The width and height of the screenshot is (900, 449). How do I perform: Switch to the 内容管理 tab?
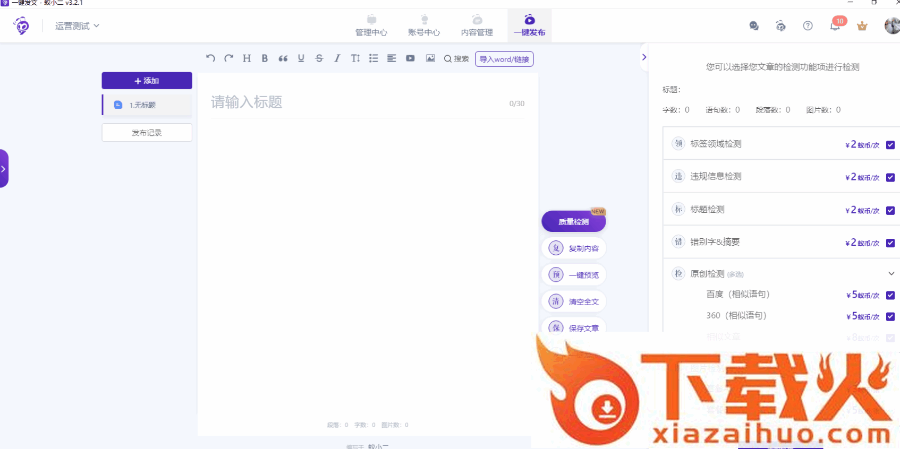pos(477,26)
